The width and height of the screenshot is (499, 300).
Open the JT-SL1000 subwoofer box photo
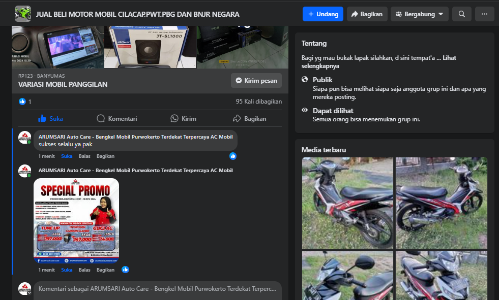pyautogui.click(x=150, y=47)
